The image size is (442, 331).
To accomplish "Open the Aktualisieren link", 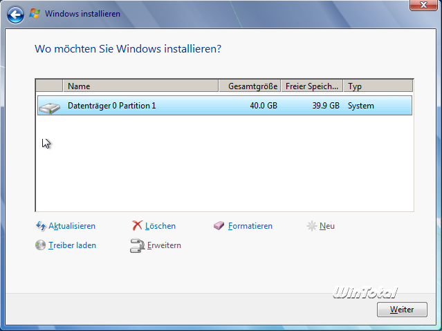I will pyautogui.click(x=72, y=226).
